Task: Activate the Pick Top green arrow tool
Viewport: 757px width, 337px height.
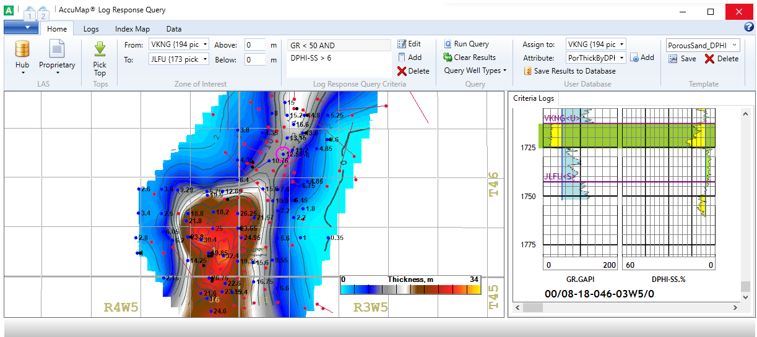Action: pyautogui.click(x=100, y=49)
